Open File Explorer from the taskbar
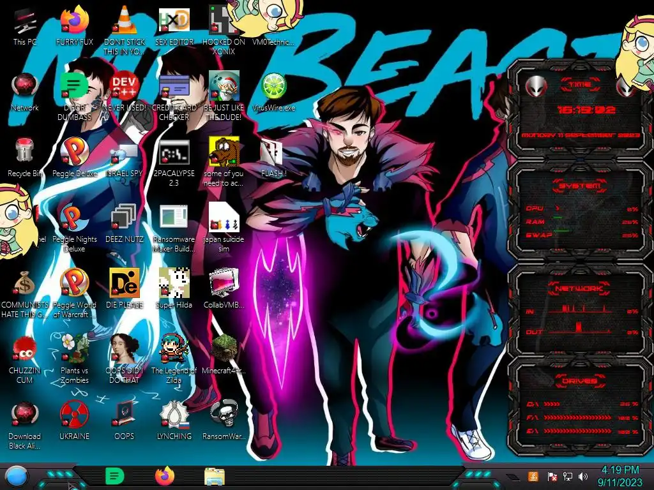Viewport: 654px width, 490px height. pos(215,477)
